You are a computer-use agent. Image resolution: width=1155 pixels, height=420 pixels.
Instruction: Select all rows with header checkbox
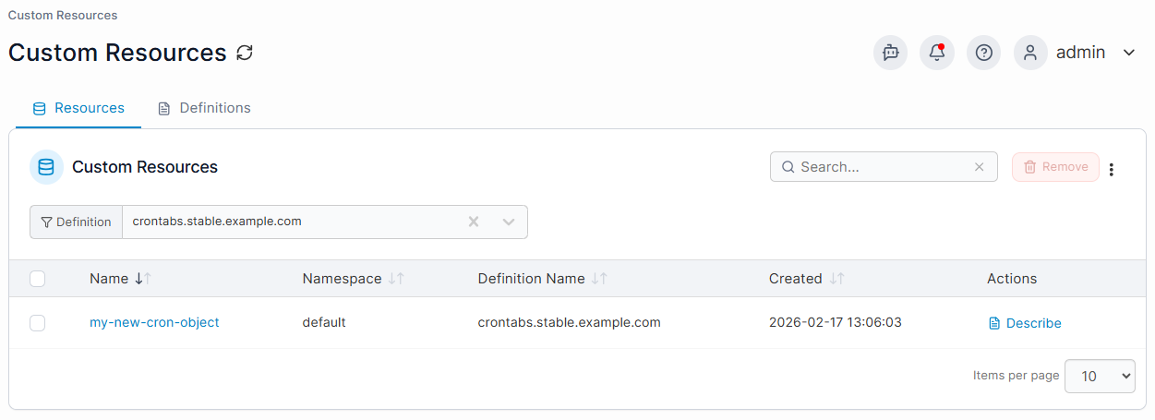click(37, 279)
